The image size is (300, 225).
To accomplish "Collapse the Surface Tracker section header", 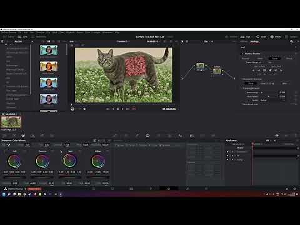I will tap(242, 54).
